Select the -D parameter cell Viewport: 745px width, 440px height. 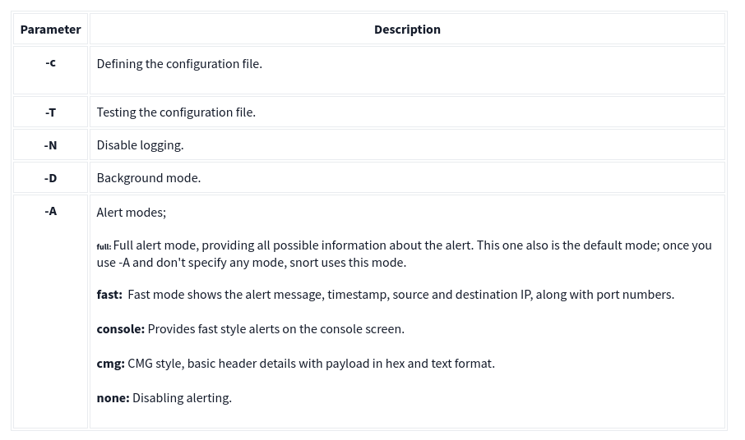point(50,178)
